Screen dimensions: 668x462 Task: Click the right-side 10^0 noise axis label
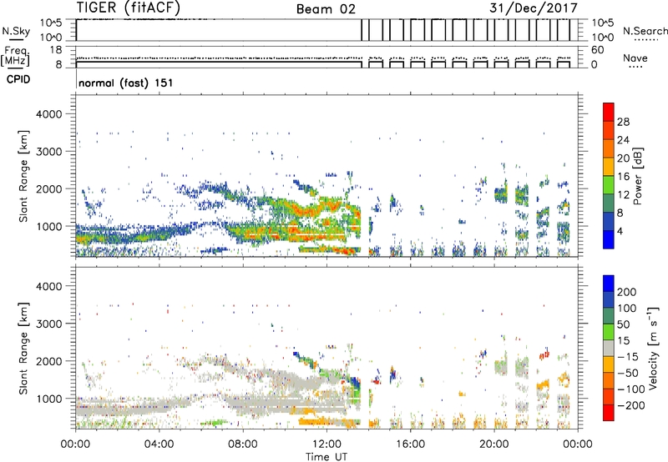pyautogui.click(x=603, y=38)
